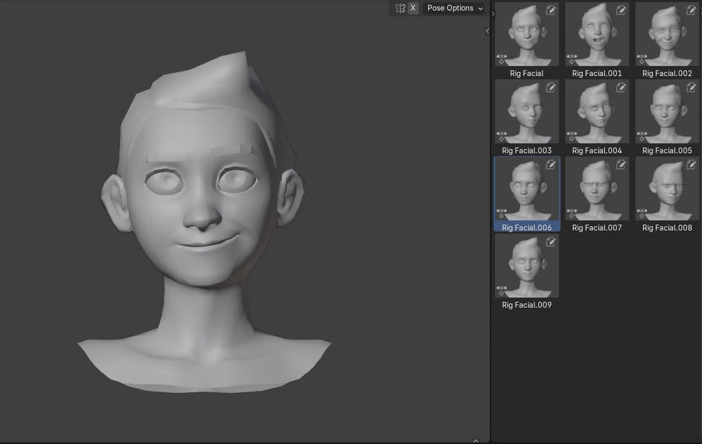Toggle edit mode on Rig Facial.002 pose
Screen dimensions: 702x444
click(x=691, y=11)
